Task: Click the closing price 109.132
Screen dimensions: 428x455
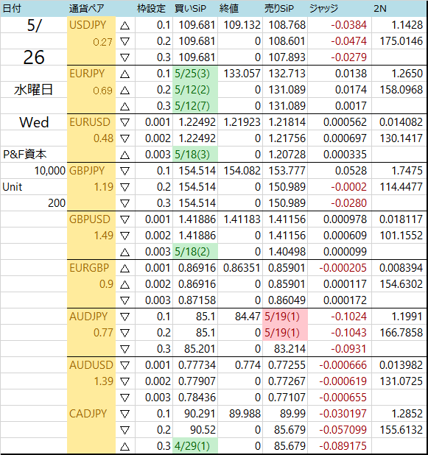Action: (x=242, y=25)
